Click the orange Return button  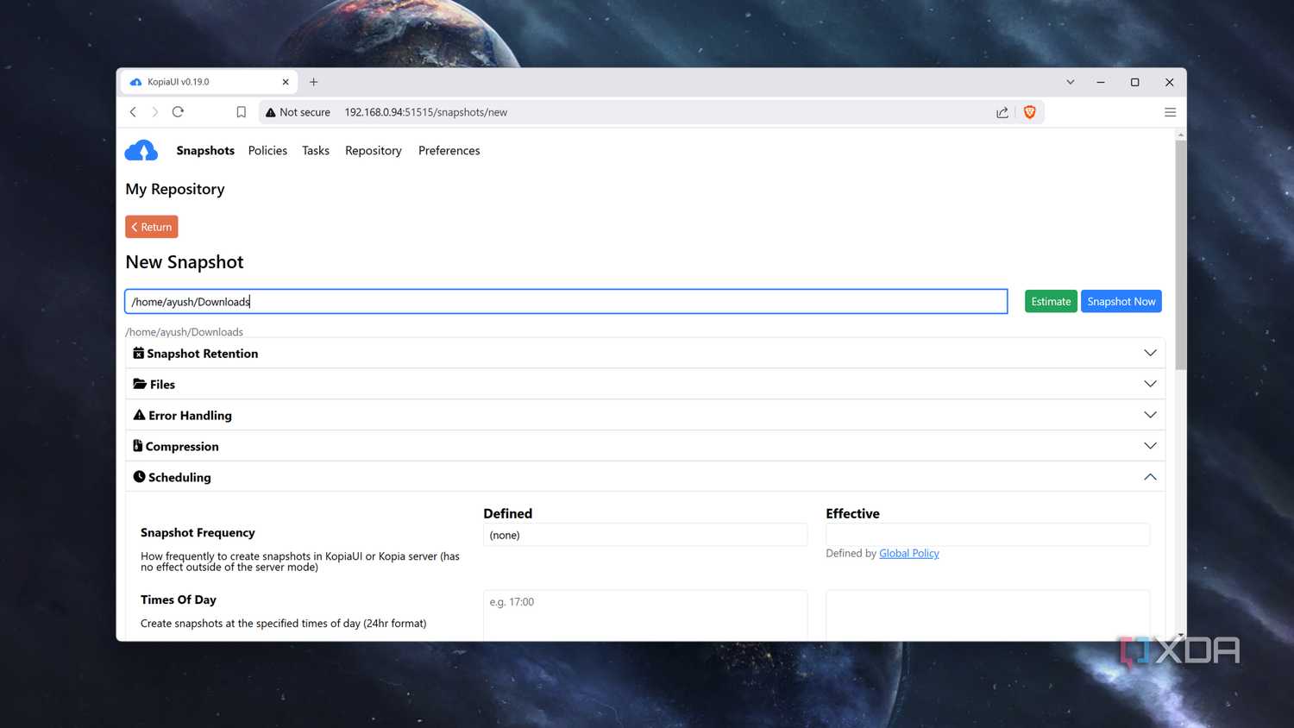[152, 227]
